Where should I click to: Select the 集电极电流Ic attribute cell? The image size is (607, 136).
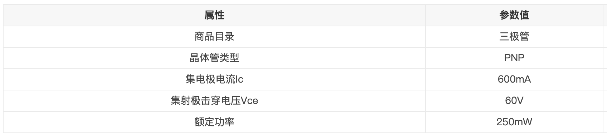click(214, 79)
